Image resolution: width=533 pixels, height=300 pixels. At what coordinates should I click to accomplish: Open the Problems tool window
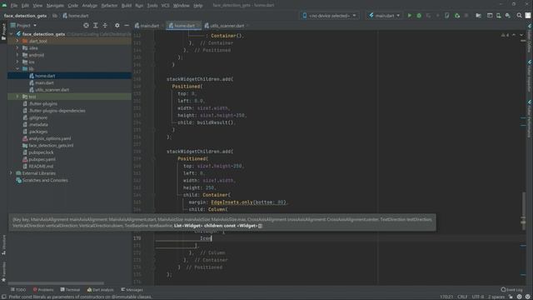pyautogui.click(x=43, y=290)
